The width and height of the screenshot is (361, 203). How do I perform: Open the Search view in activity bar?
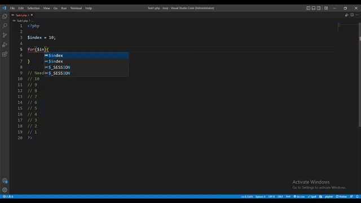click(5, 25)
